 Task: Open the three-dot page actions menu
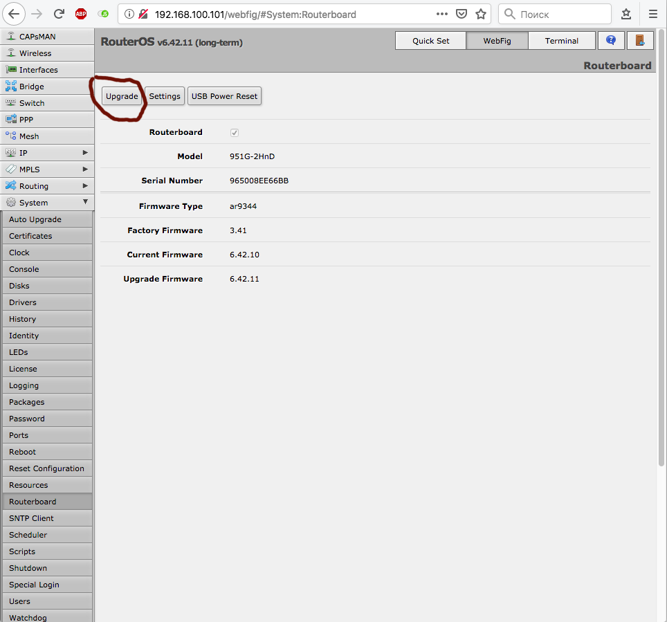442,14
